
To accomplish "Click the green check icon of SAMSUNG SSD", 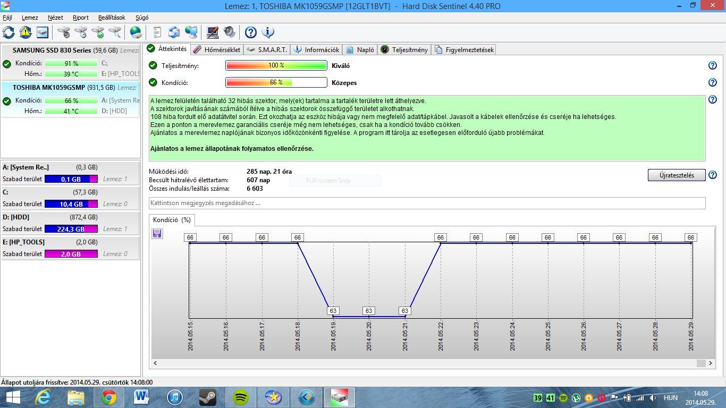I will (x=6, y=64).
